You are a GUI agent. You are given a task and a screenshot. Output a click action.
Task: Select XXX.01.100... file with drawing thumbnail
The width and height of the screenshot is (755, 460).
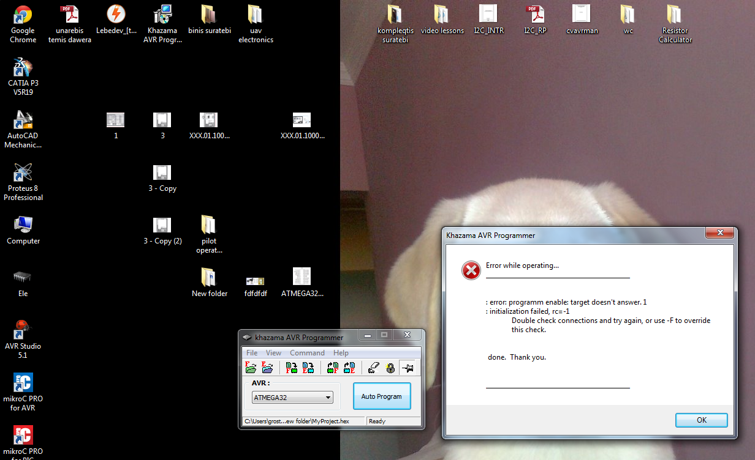210,125
